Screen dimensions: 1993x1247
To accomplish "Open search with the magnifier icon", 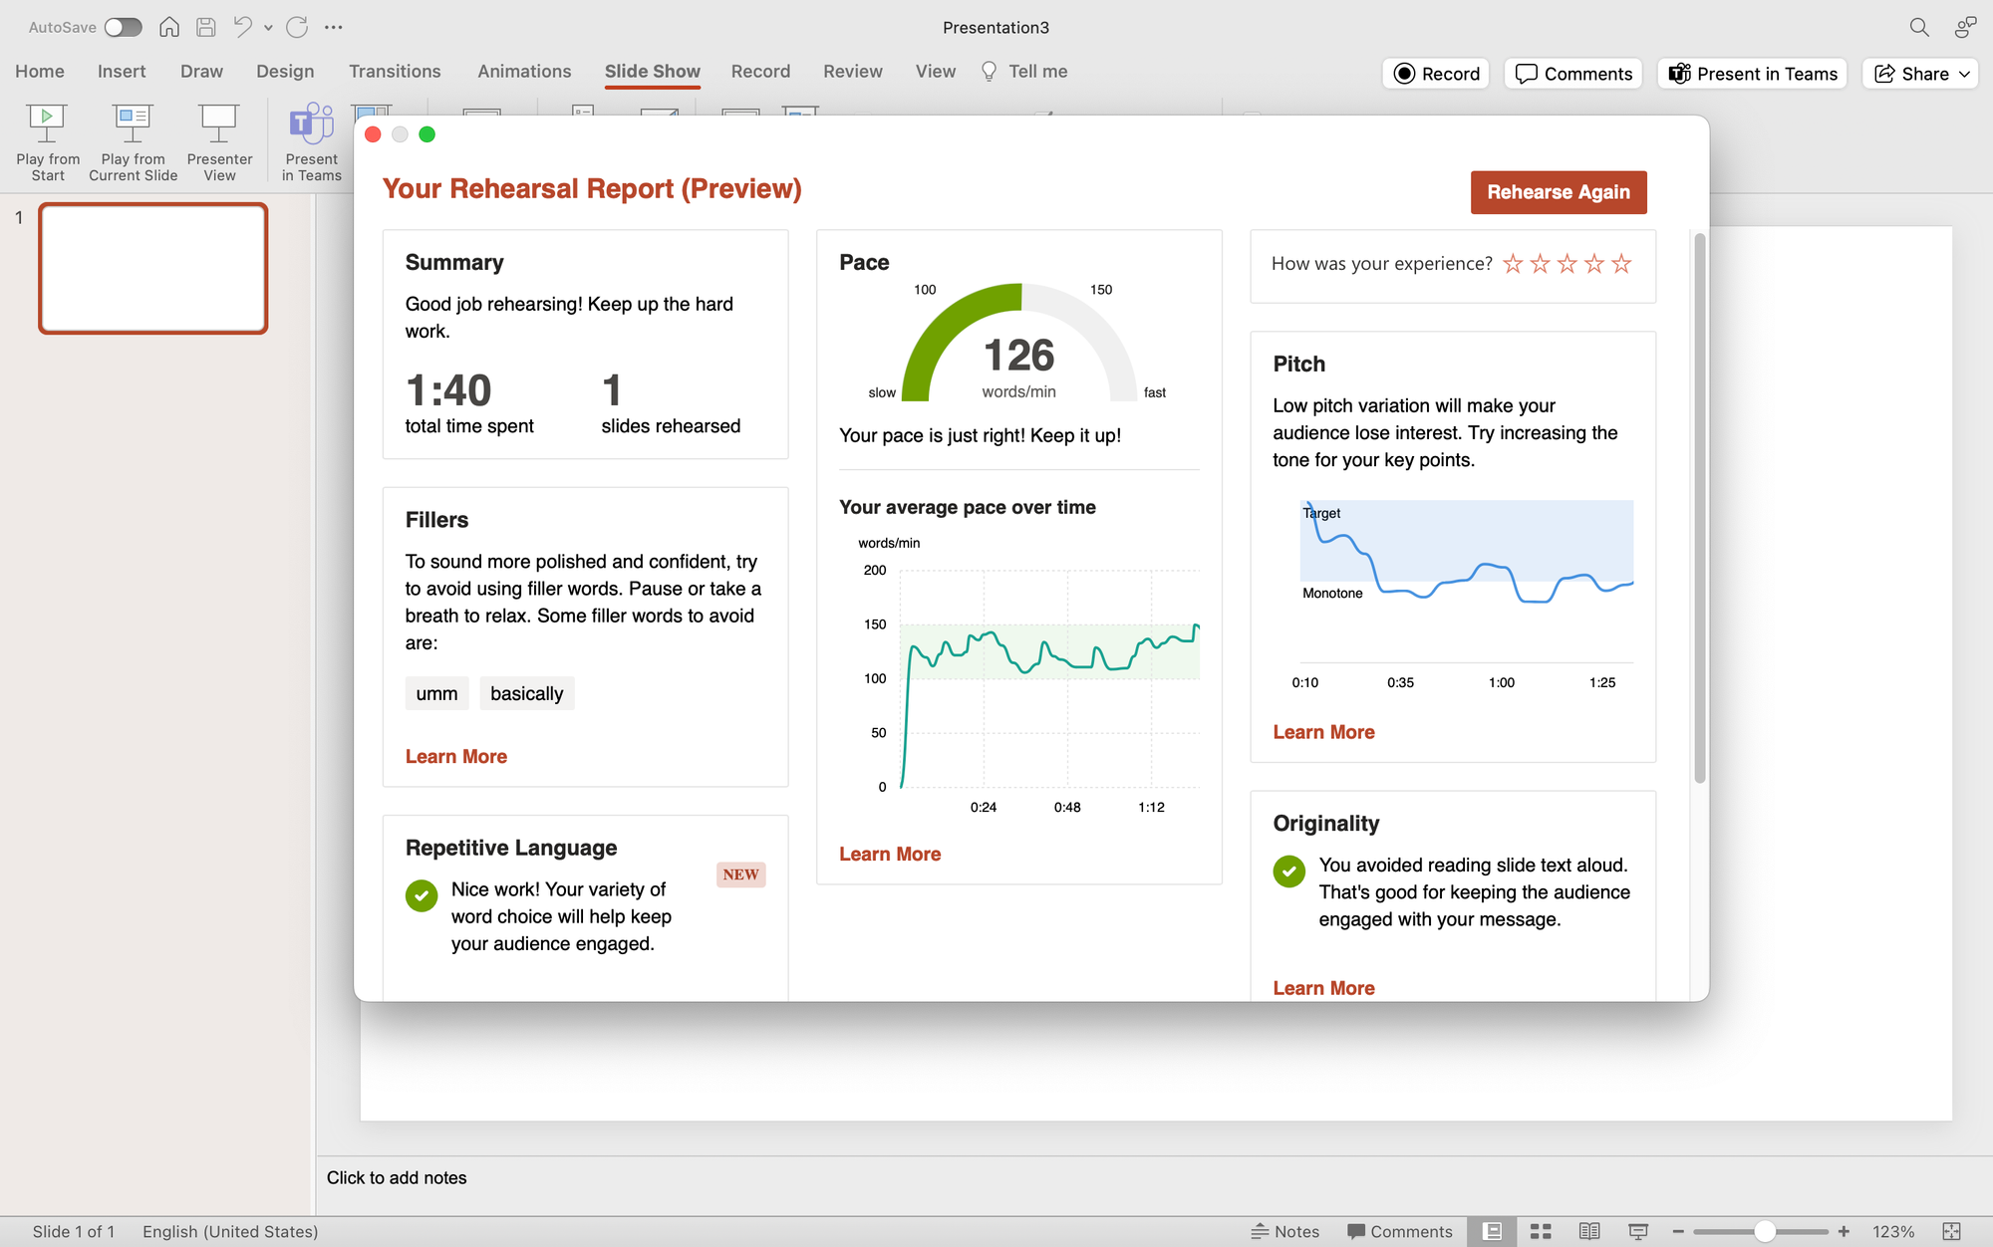I will 1918,27.
